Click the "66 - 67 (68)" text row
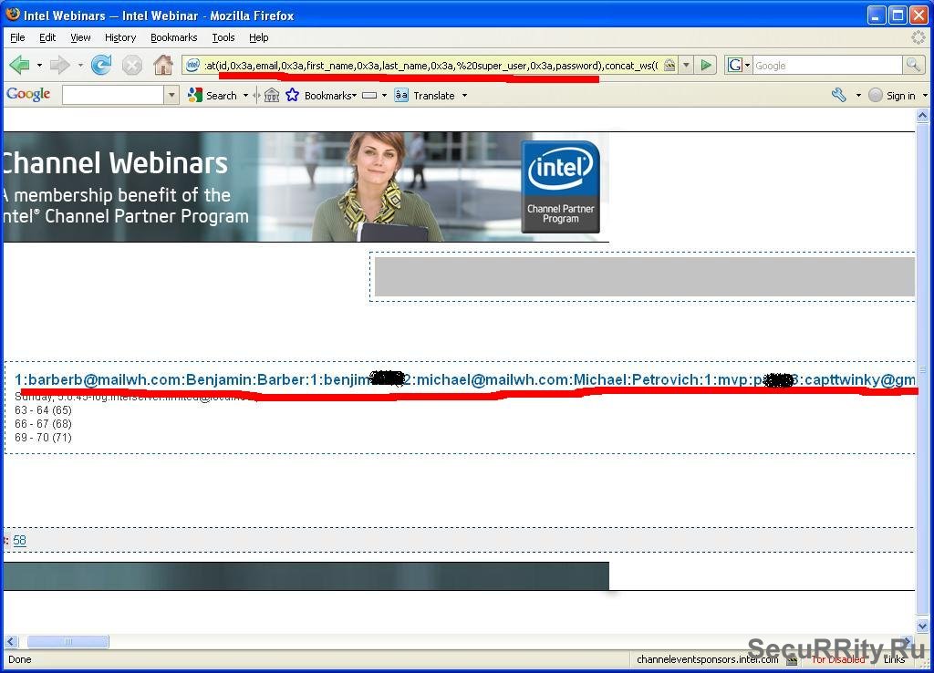The width and height of the screenshot is (934, 673). [x=44, y=424]
